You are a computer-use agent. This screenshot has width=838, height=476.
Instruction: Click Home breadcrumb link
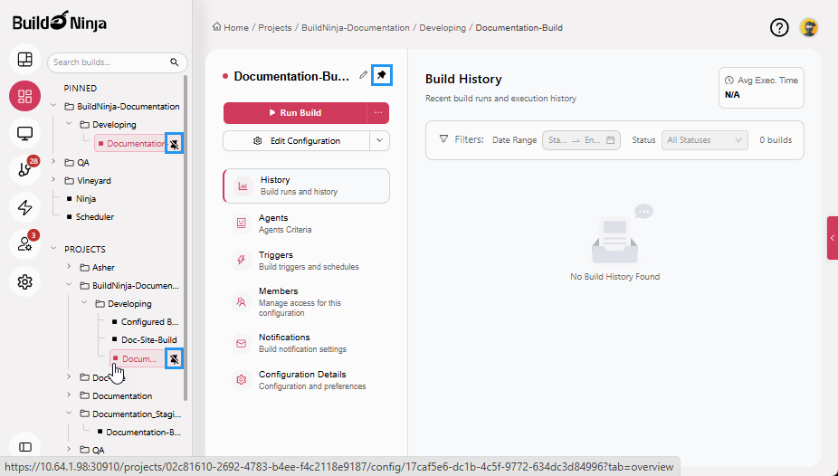coord(236,28)
